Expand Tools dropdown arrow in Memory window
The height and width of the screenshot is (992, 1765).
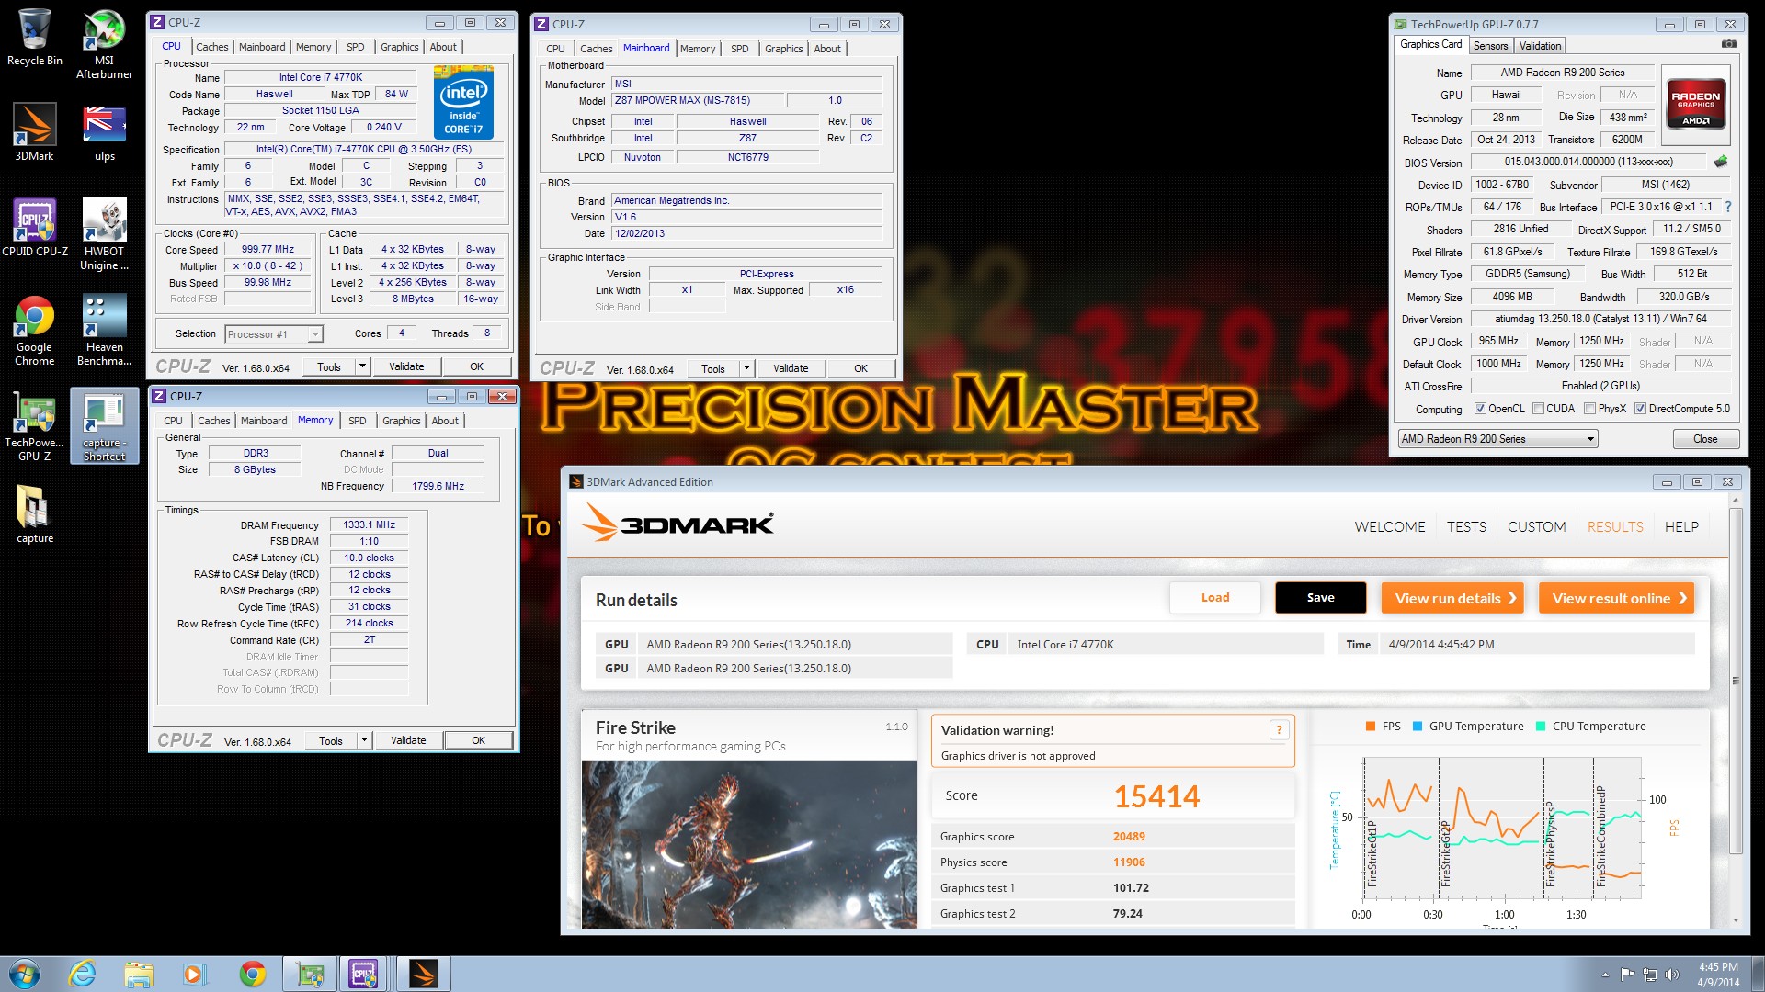point(364,740)
